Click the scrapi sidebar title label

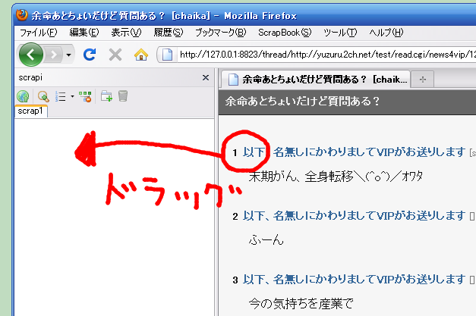pyautogui.click(x=30, y=78)
